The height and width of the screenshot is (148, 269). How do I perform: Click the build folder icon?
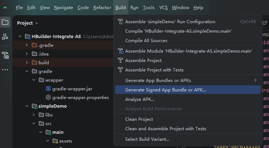(x=34, y=63)
